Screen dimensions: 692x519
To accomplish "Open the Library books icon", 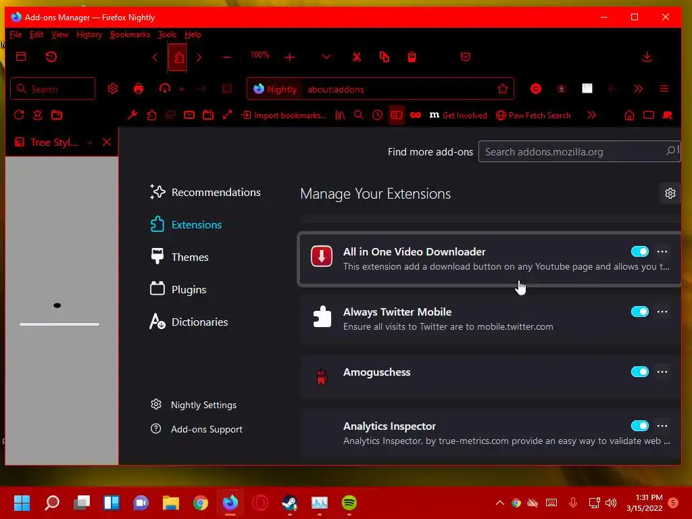I will pos(340,115).
